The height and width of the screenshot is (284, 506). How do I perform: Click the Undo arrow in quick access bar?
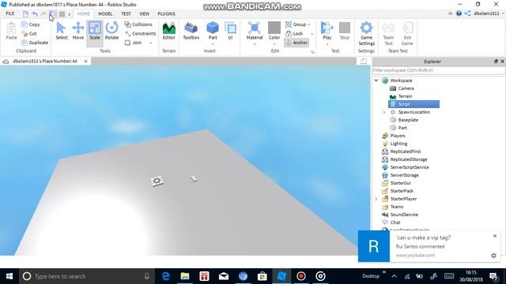35,14
